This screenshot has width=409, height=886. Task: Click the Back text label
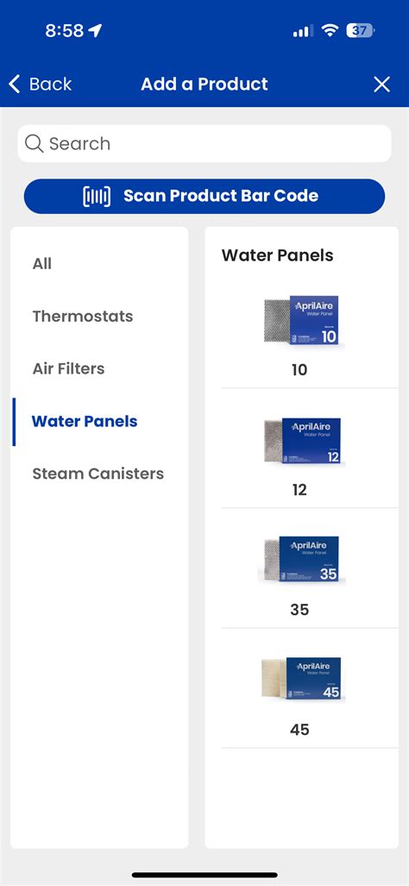tap(50, 85)
